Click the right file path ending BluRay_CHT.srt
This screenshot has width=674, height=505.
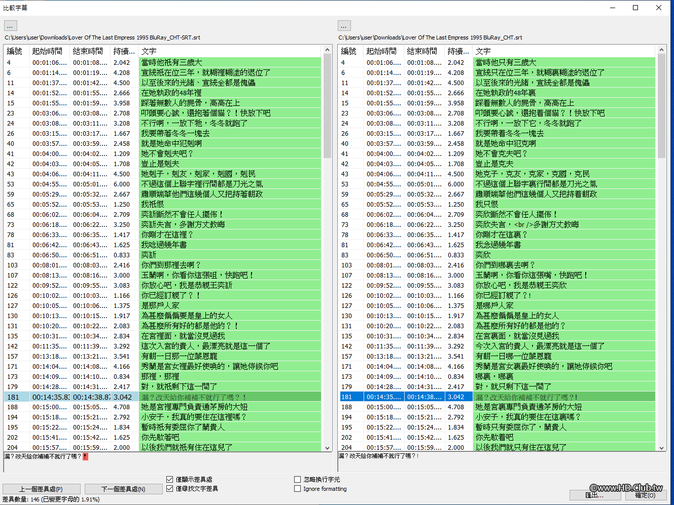point(430,37)
